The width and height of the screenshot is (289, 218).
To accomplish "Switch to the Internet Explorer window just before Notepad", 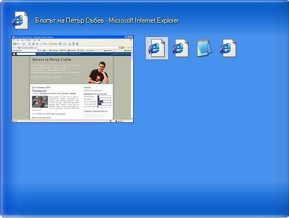I will click(x=180, y=48).
